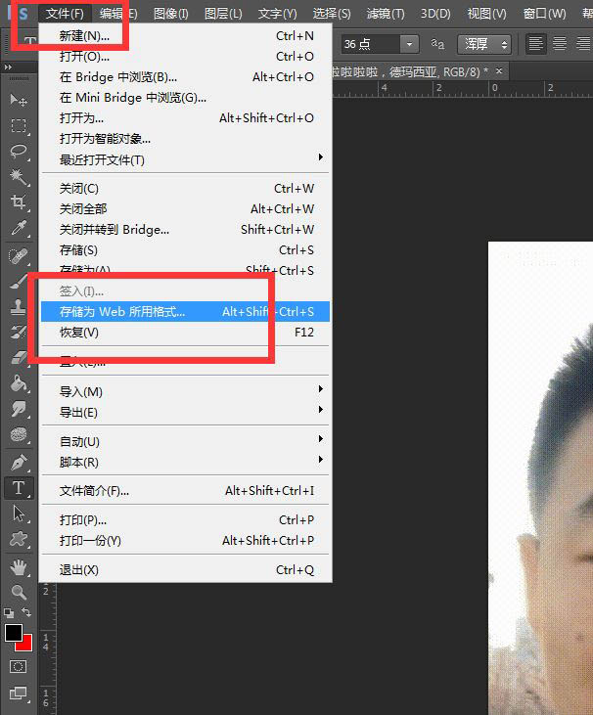Swap foreground and background colors
593x715 pixels.
click(27, 612)
